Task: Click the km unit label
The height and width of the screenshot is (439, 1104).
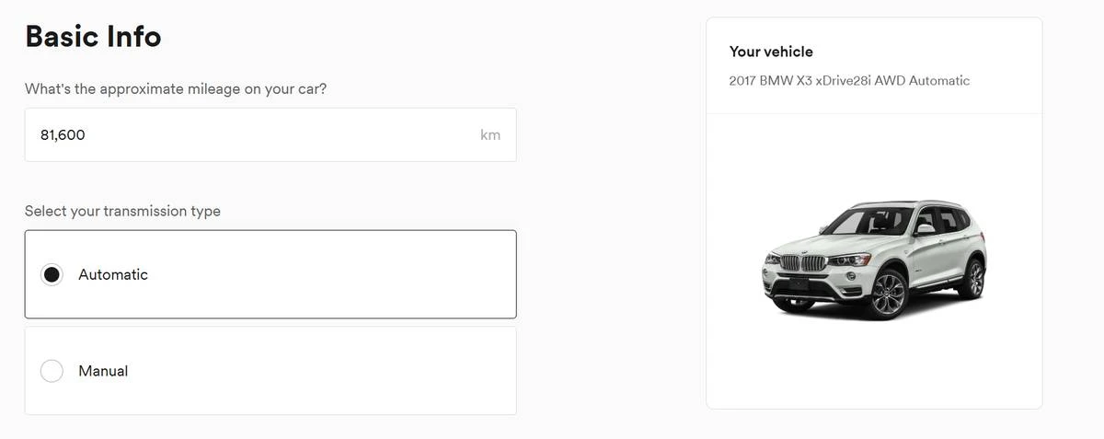Action: tap(490, 134)
